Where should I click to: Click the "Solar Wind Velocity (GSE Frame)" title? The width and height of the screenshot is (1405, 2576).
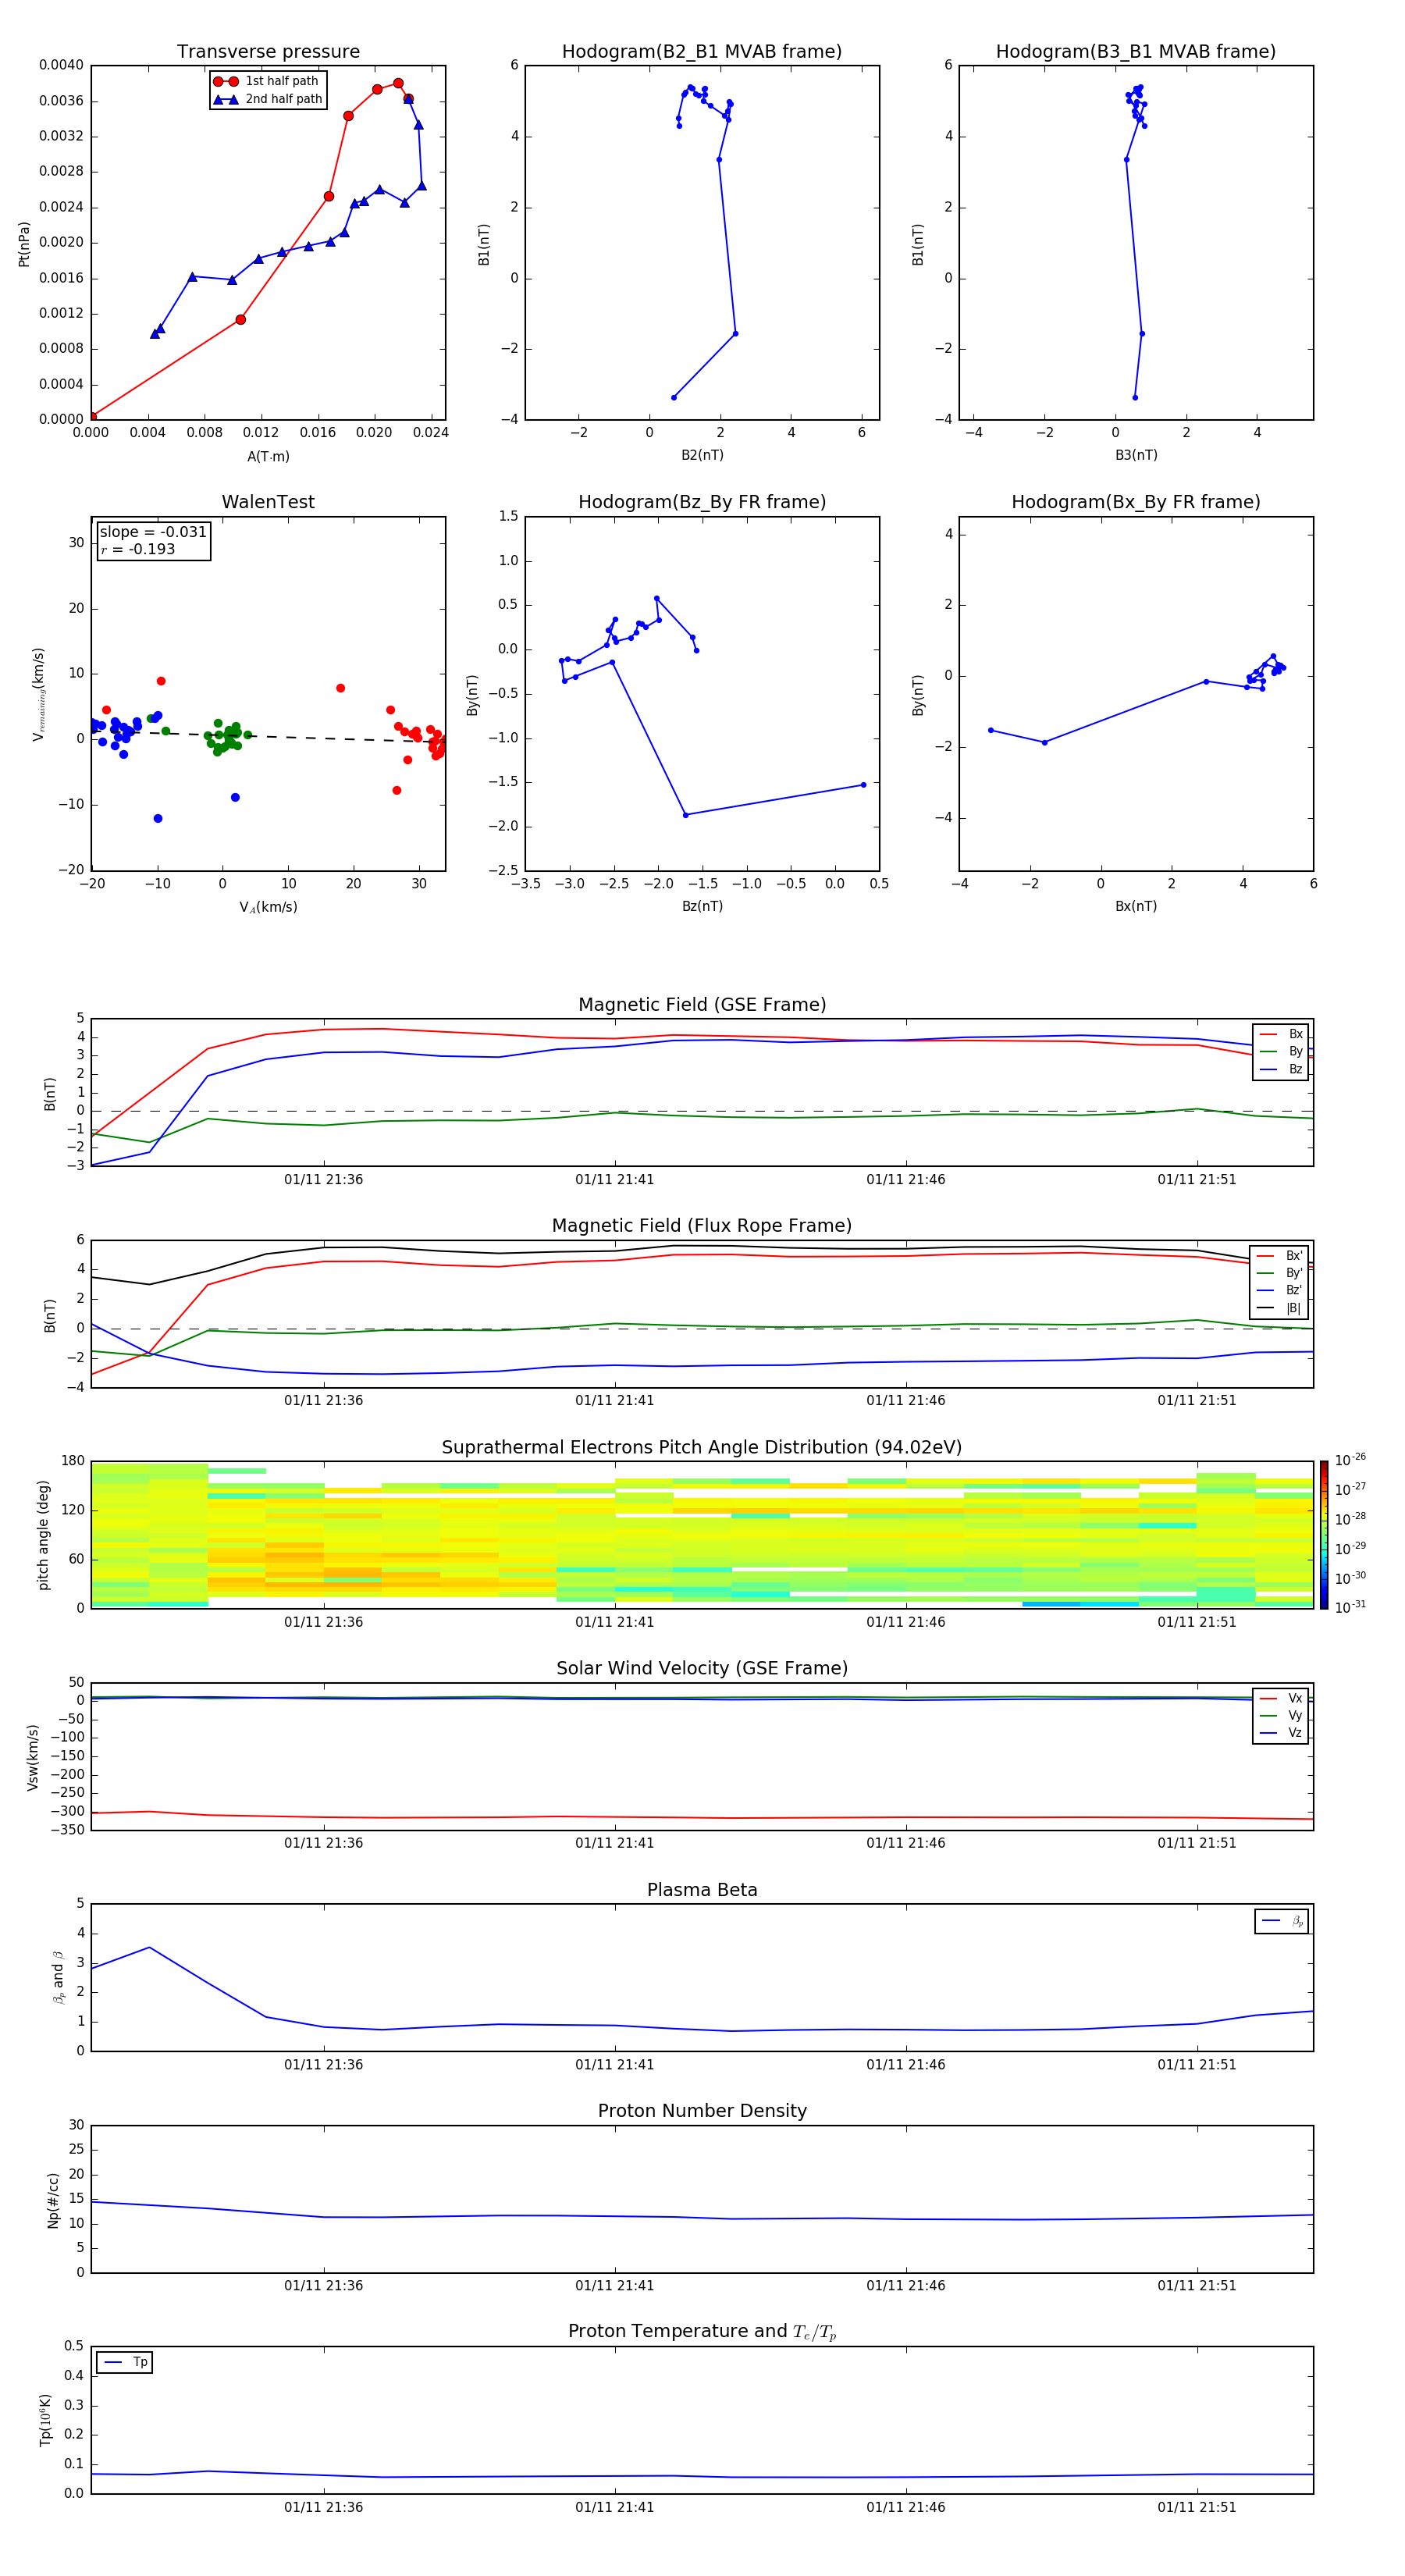(702, 1669)
